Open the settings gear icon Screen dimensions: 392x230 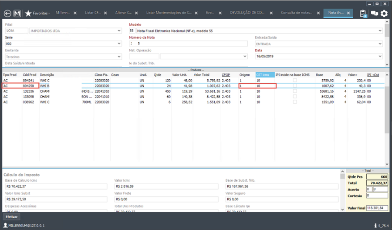pos(384,14)
